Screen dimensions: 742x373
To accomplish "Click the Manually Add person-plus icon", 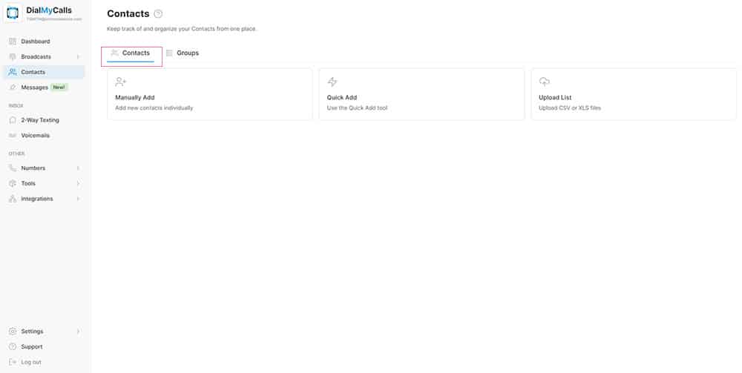I will [121, 82].
